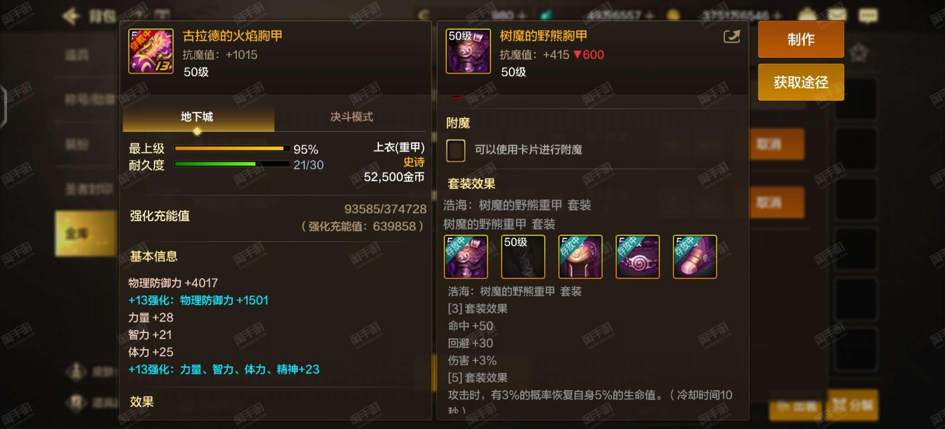Switch to the 决斗模式 tab
Viewport: 945px width, 429px height.
click(x=352, y=117)
